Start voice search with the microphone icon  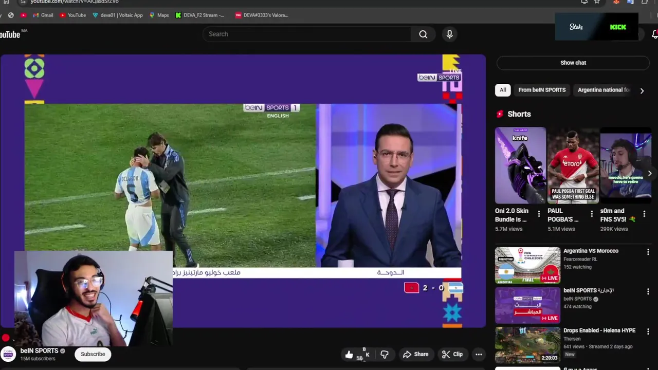pyautogui.click(x=450, y=34)
